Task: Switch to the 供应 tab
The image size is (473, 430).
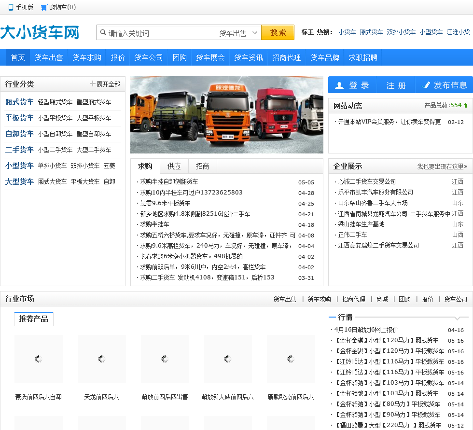Action: coord(174,166)
